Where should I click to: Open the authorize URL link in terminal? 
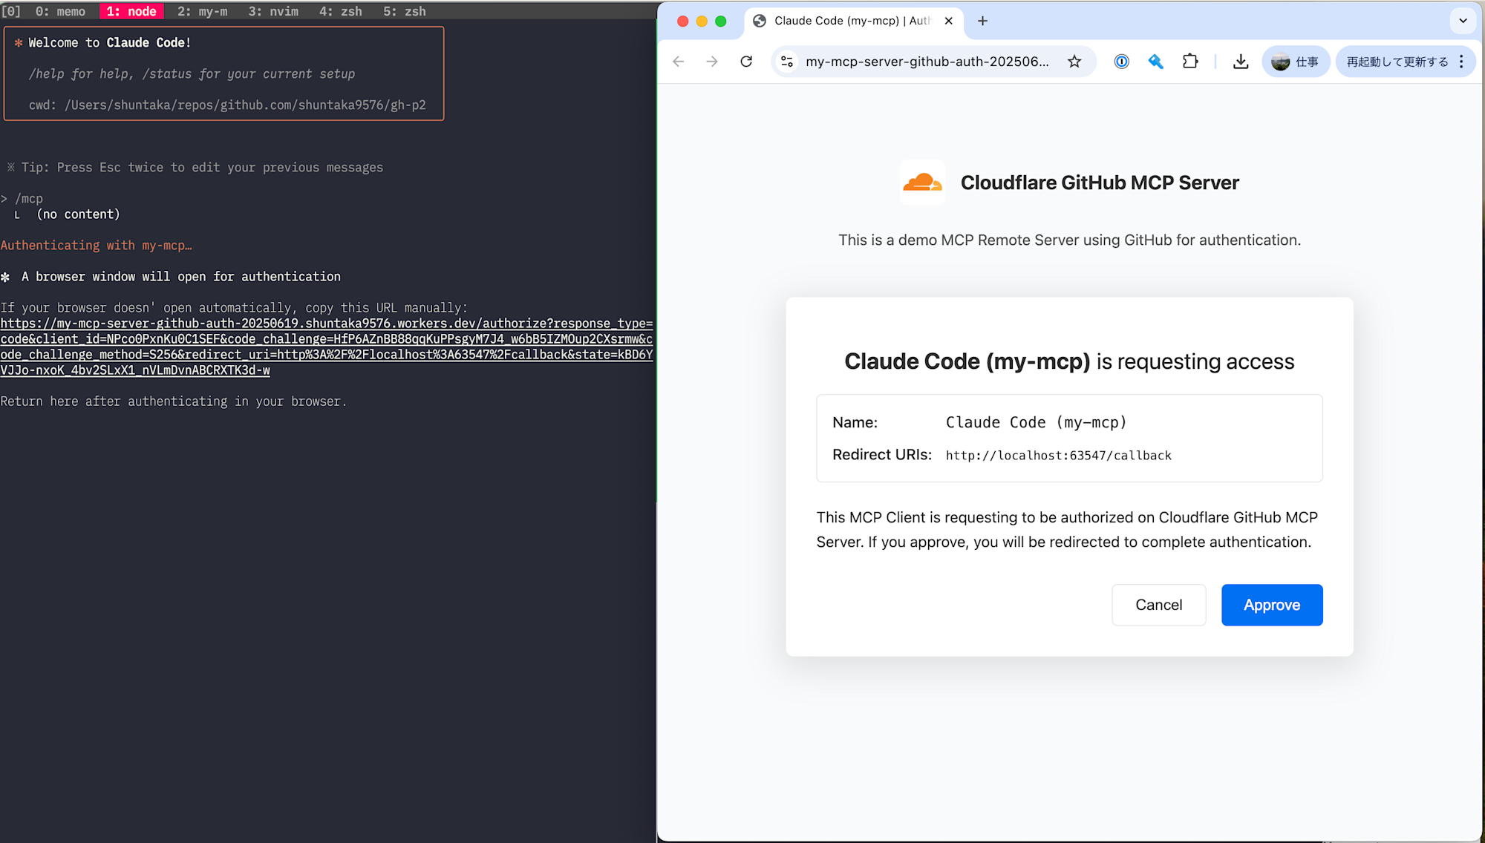tap(327, 347)
